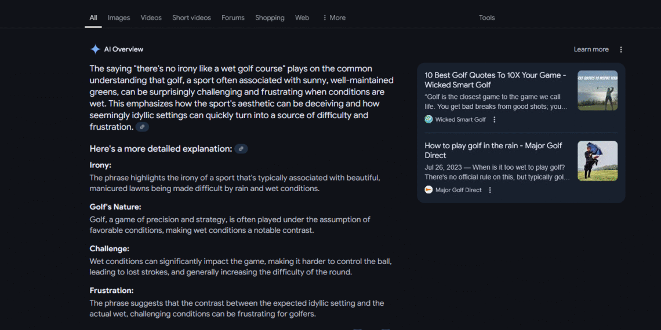Open the AI Overview three-dot options menu
The width and height of the screenshot is (661, 330).
tap(621, 49)
